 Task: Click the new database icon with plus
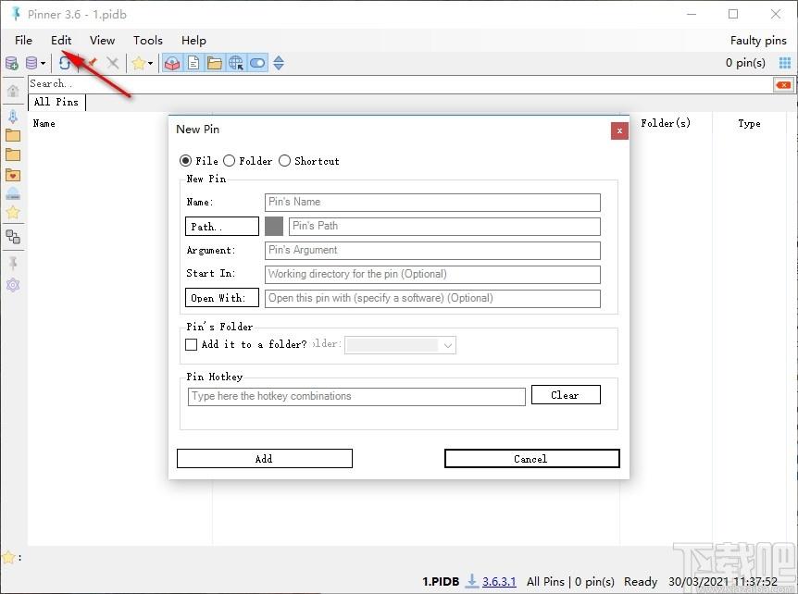[x=12, y=63]
